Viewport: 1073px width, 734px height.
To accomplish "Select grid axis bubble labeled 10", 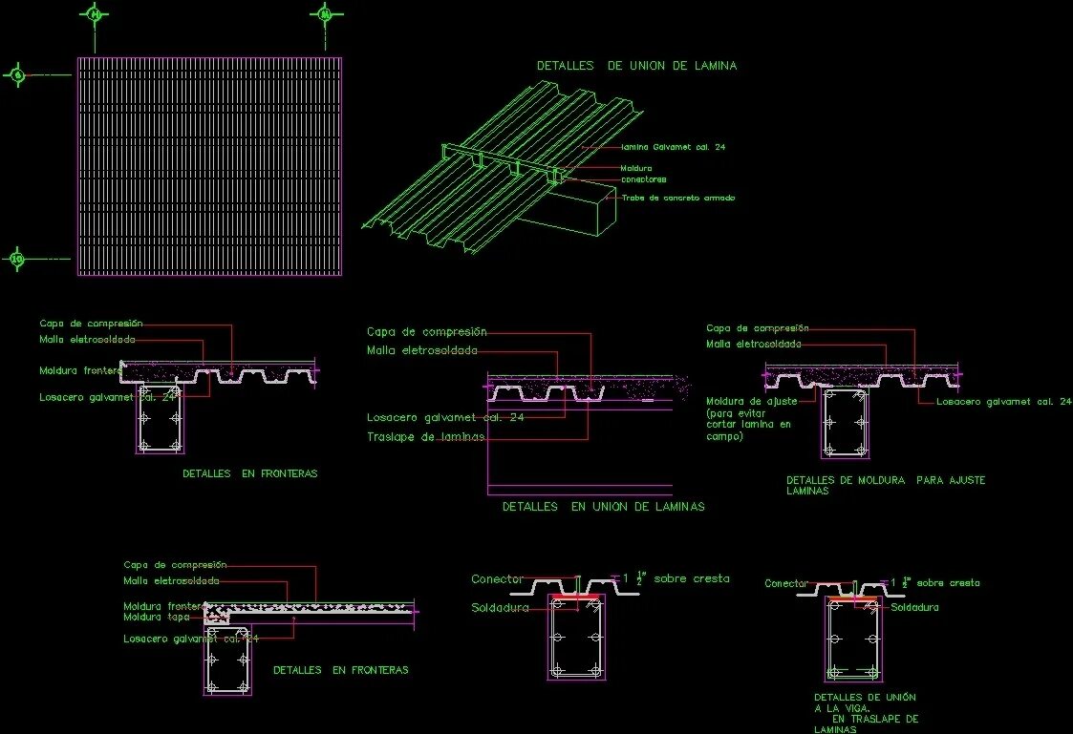I will [18, 259].
